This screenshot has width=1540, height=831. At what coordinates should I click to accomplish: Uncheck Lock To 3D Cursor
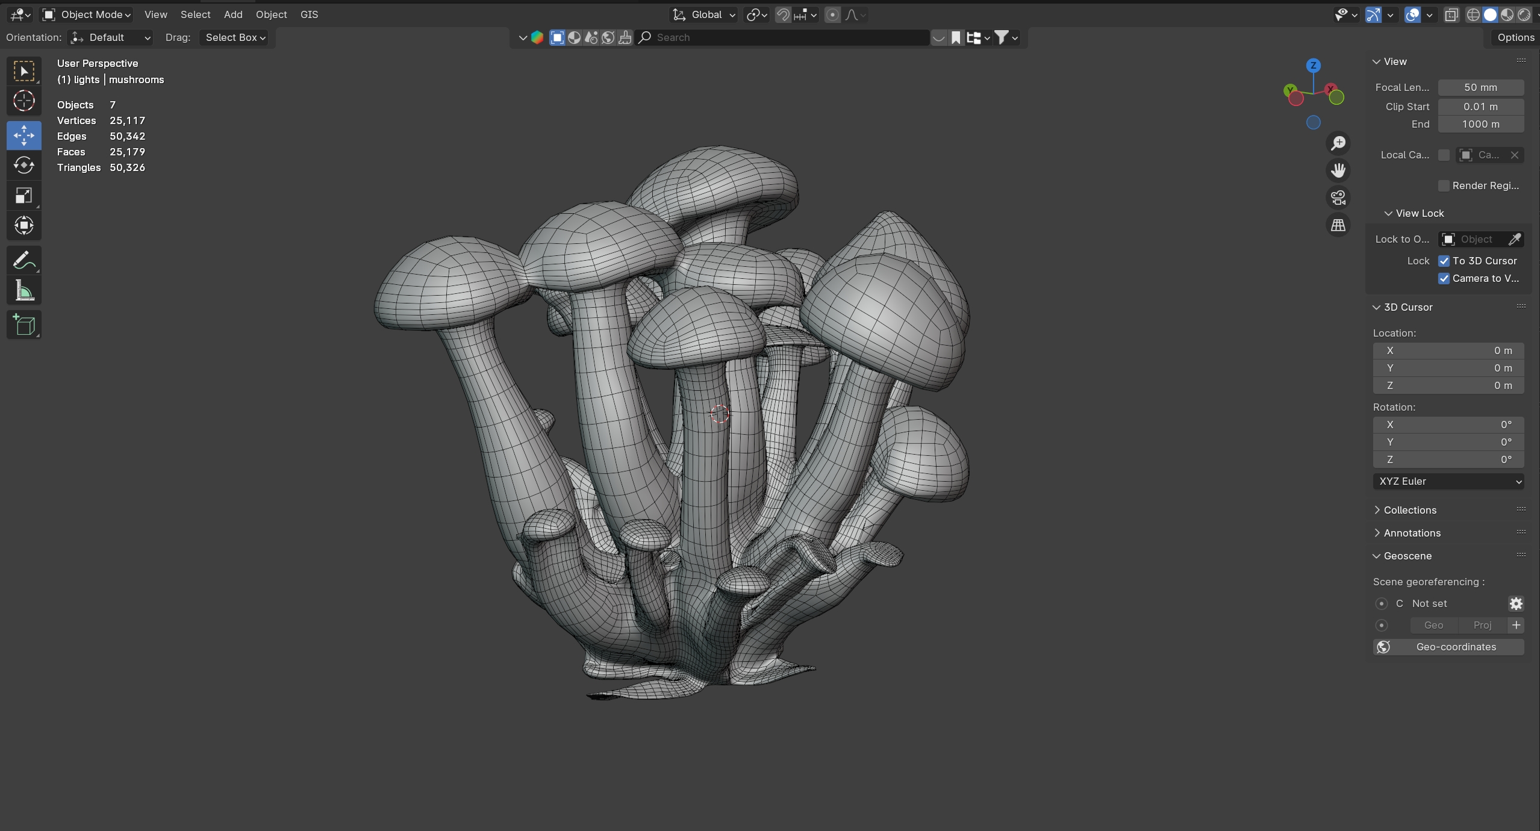(x=1444, y=261)
